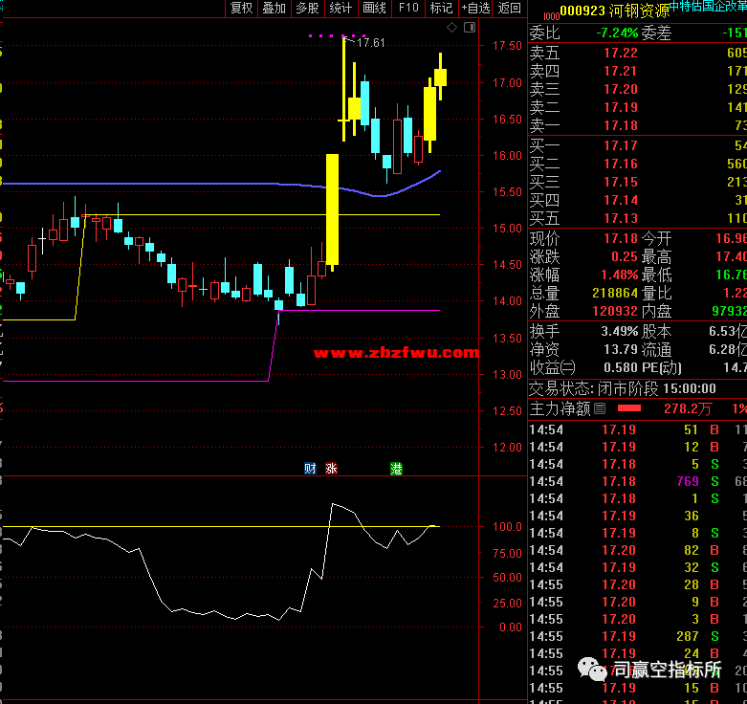This screenshot has width=747, height=704.
Task: Click the 净资 value 13.79
Action: pyautogui.click(x=621, y=350)
